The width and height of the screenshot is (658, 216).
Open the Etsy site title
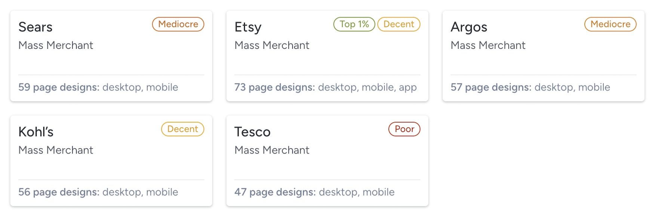pos(248,27)
